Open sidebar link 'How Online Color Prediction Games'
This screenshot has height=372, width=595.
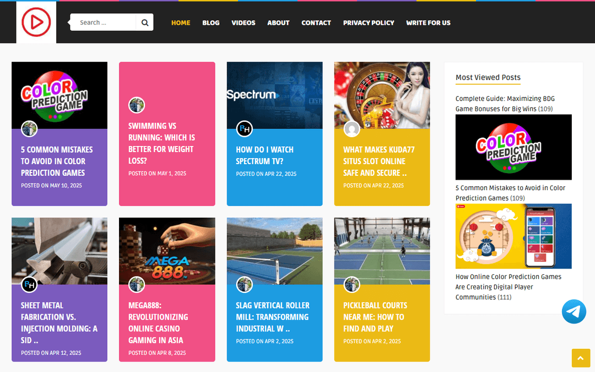coord(508,287)
